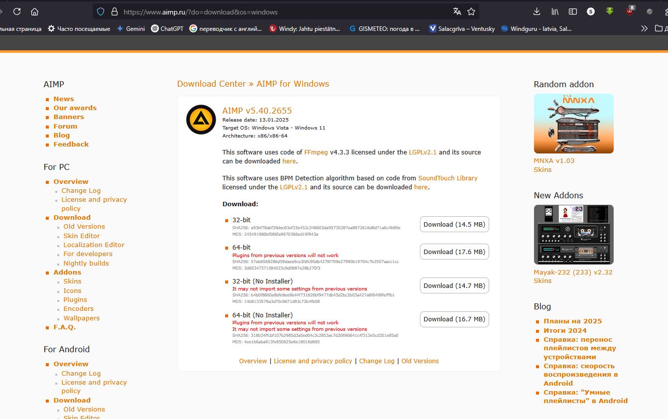
Task: Open the Salacgrīva – Ventusky bookmark
Action: coord(462,28)
